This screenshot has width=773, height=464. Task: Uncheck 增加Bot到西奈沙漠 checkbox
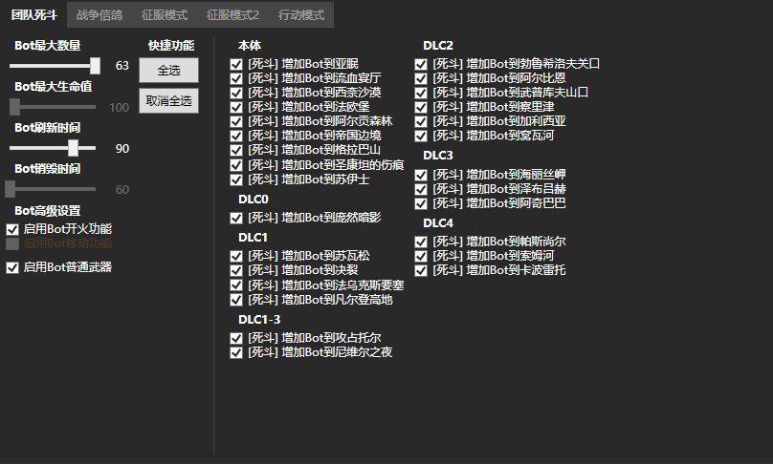click(236, 93)
